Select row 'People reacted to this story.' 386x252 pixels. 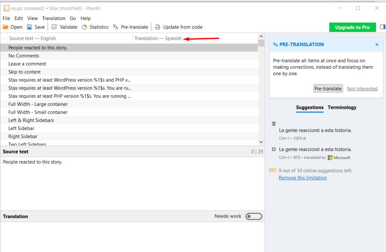coord(129,48)
